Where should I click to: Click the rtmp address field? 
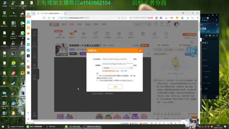coord(117,59)
